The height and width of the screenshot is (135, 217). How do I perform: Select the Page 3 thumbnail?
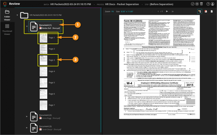point(43,60)
